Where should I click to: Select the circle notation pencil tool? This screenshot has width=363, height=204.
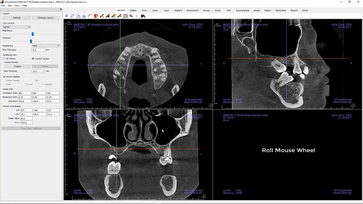(108, 16)
